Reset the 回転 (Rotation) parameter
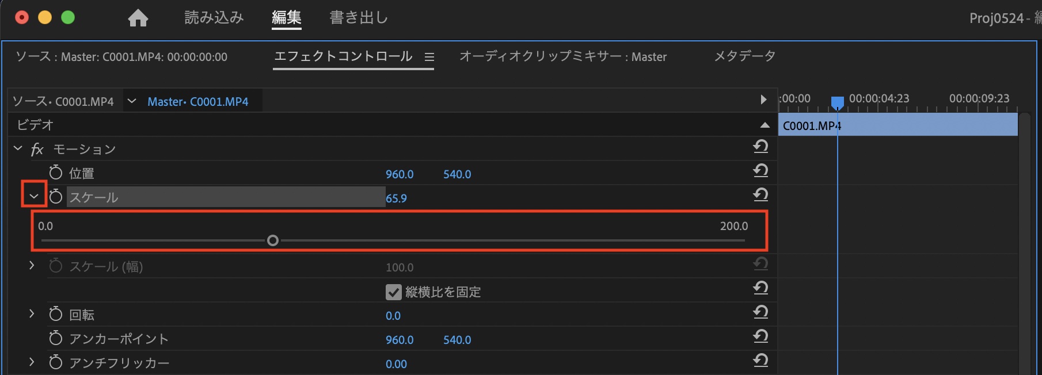 pyautogui.click(x=760, y=312)
